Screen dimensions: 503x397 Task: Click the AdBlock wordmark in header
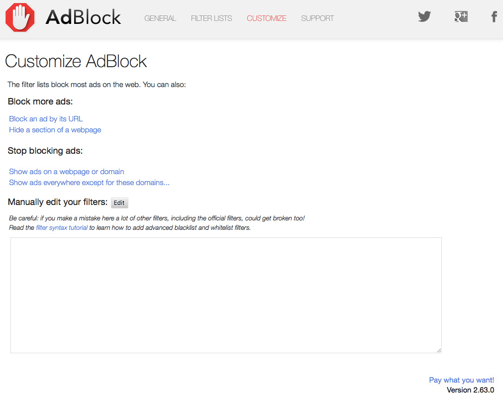pos(83,18)
